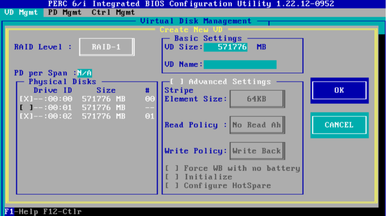Click the Basic Settings group label
The height and width of the screenshot is (216, 386).
pos(208,38)
